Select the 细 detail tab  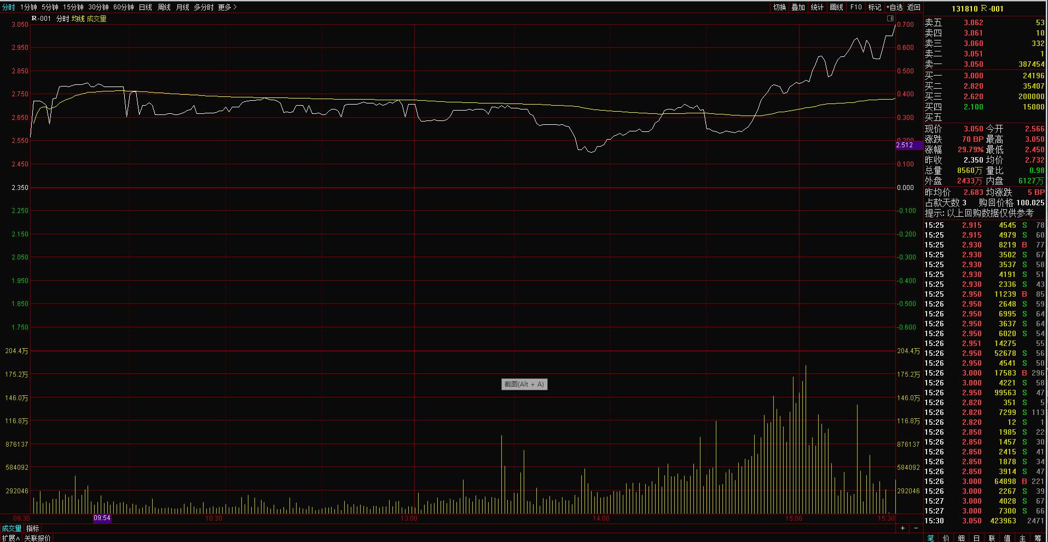point(962,538)
